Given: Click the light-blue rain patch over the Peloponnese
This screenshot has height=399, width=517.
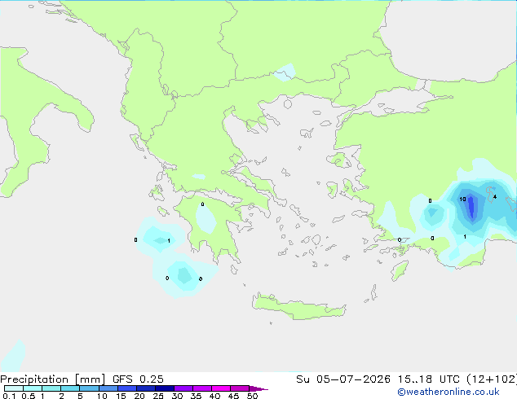Looking at the screenshot, I should 205,218.
